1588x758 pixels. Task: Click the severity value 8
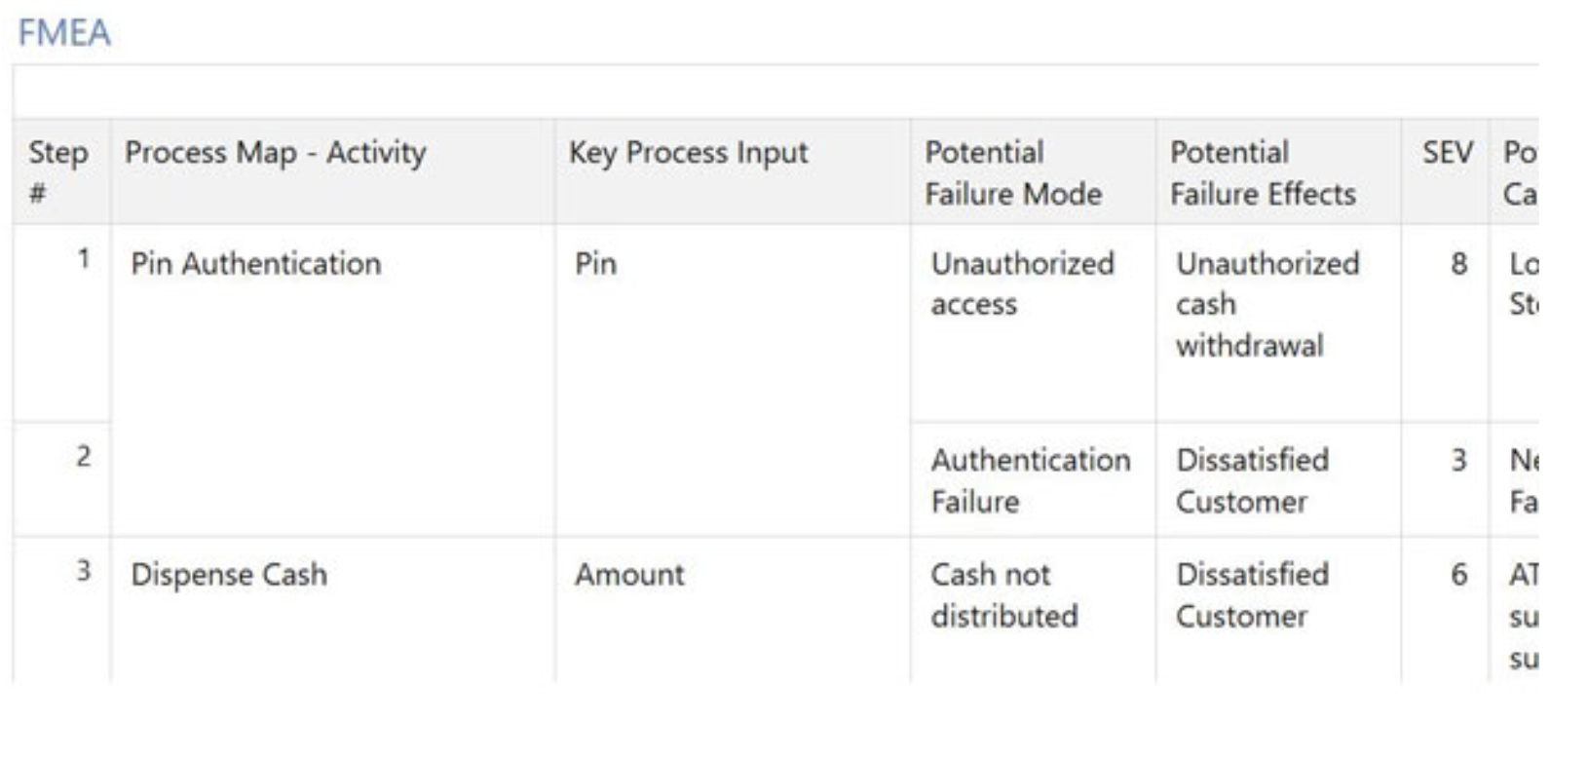pos(1458,263)
